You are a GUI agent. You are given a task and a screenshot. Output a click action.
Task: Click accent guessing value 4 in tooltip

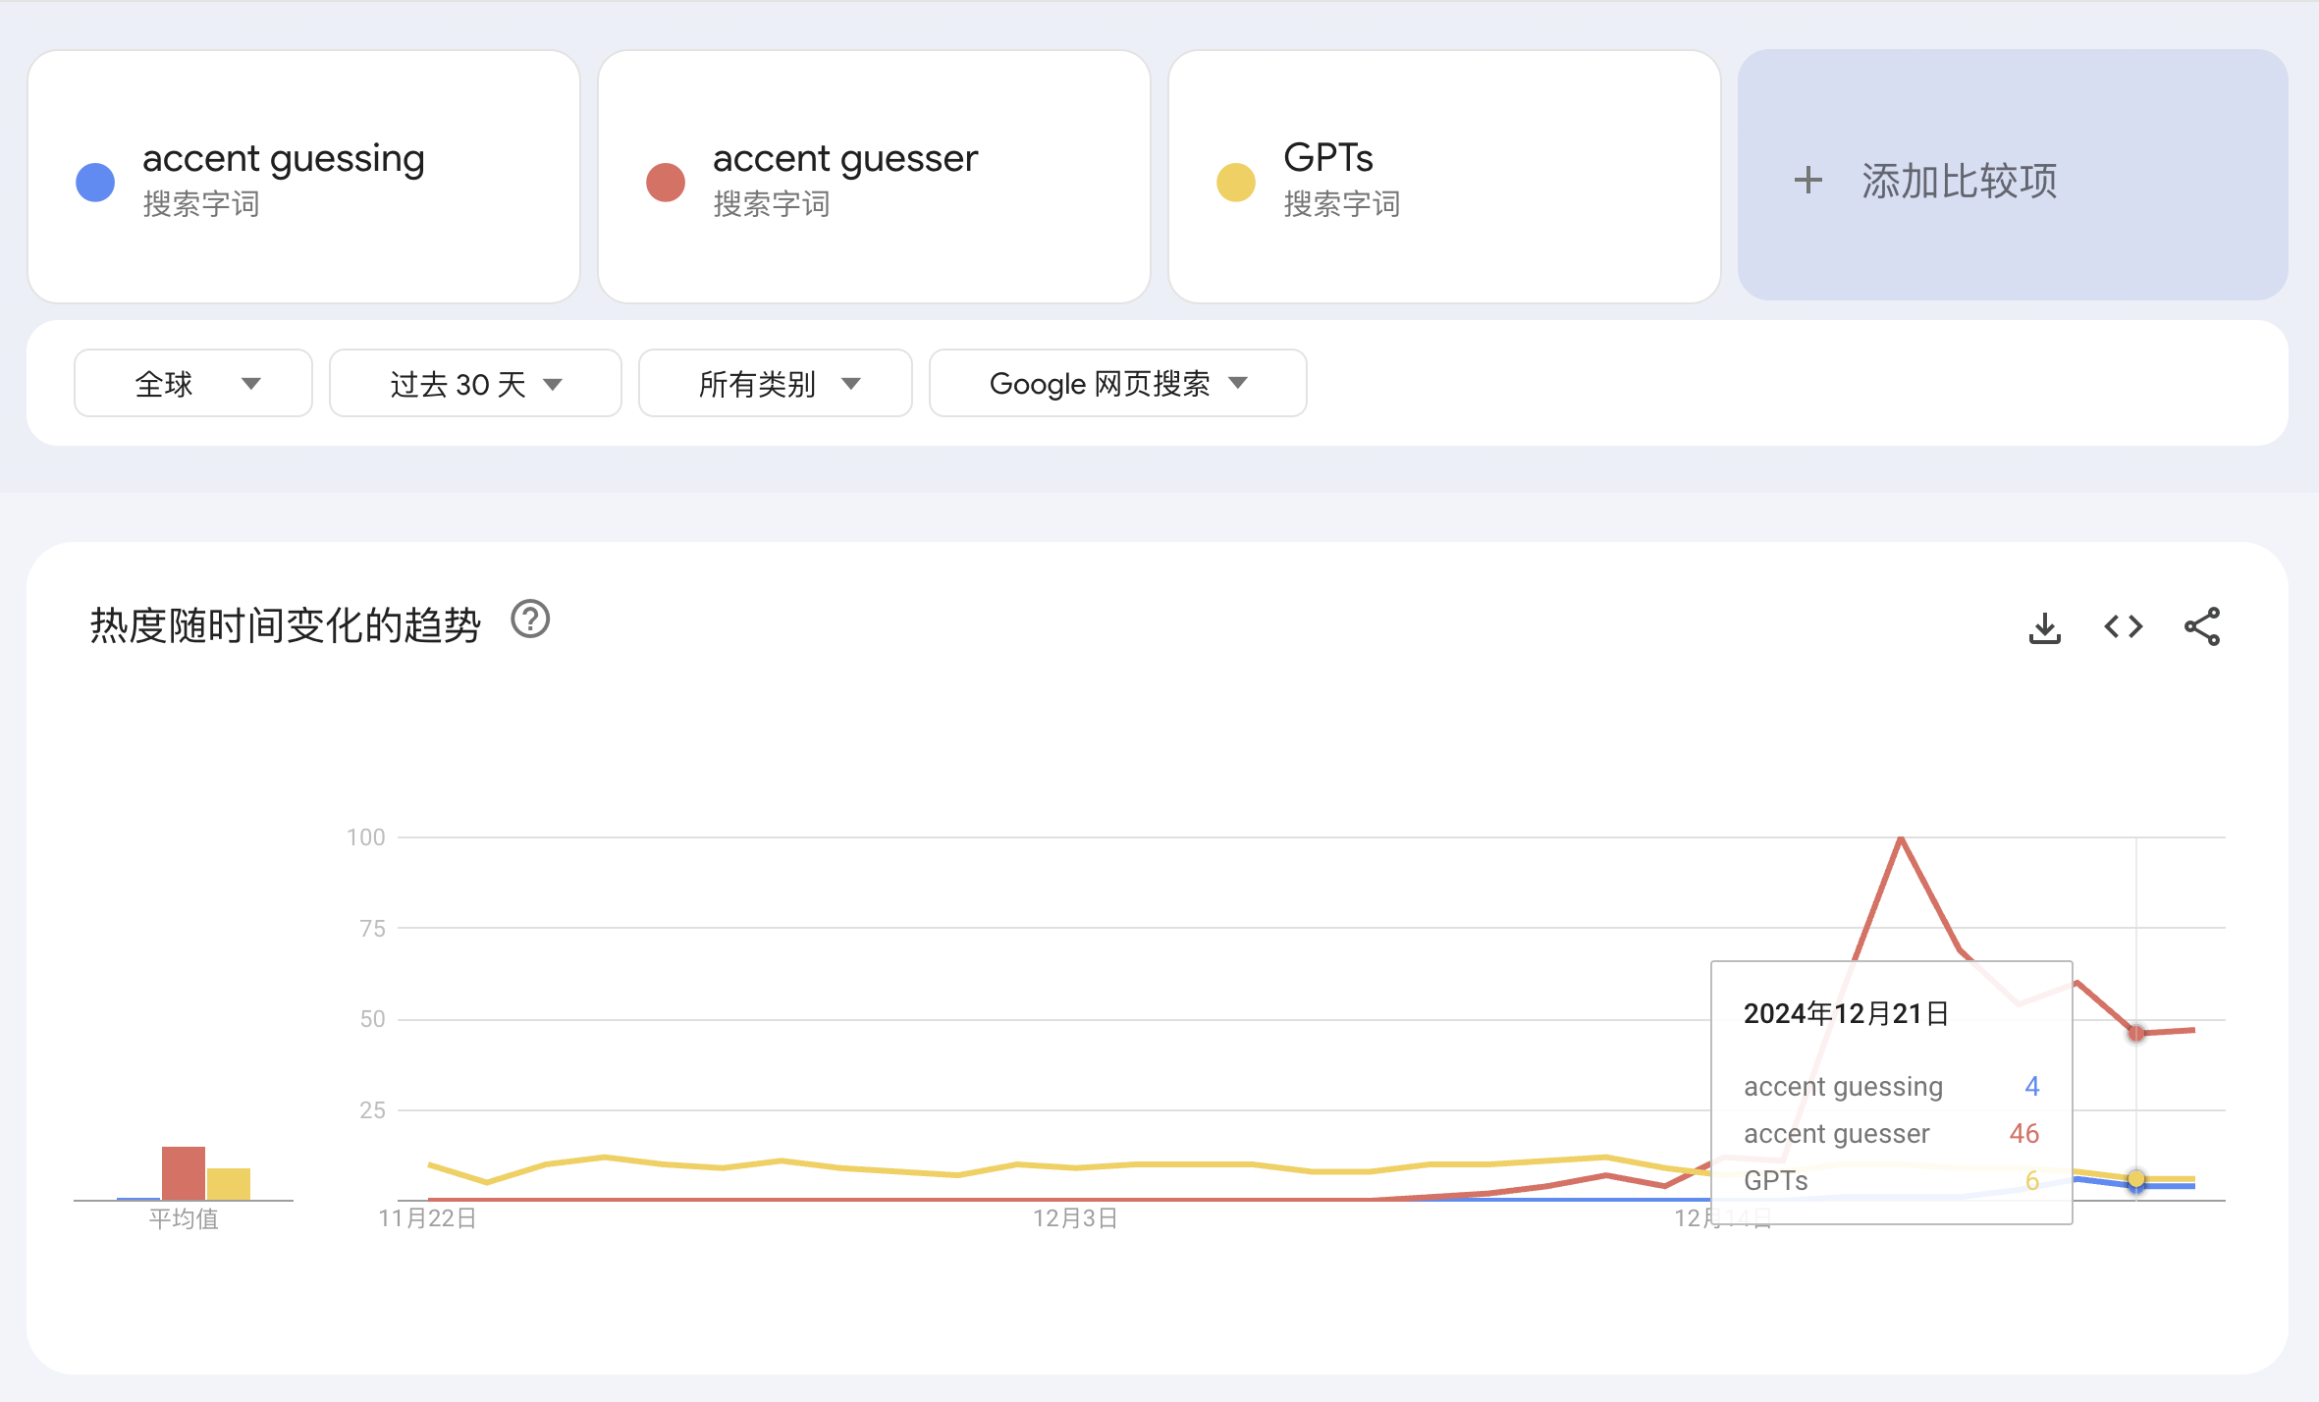coord(2031,1086)
